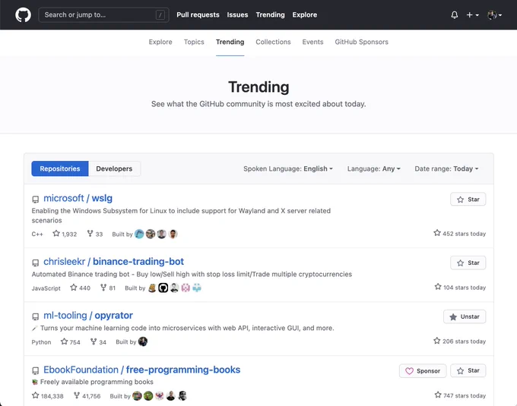
Task: View binance-trading-bot forks 81
Action: tap(108, 288)
